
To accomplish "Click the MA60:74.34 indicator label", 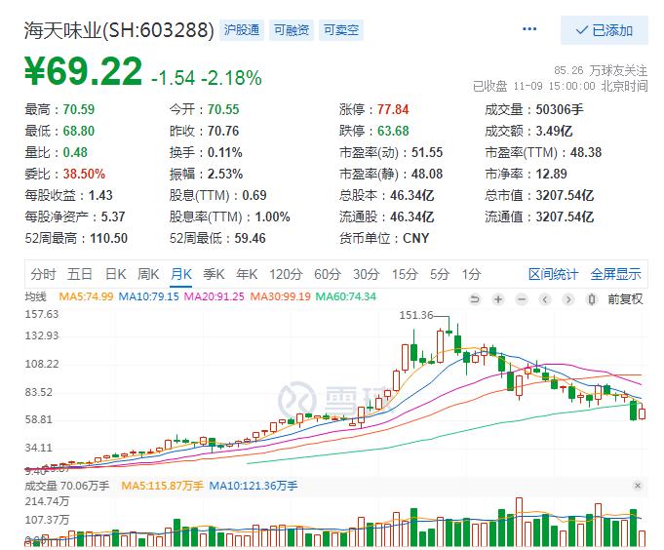I will 346,296.
